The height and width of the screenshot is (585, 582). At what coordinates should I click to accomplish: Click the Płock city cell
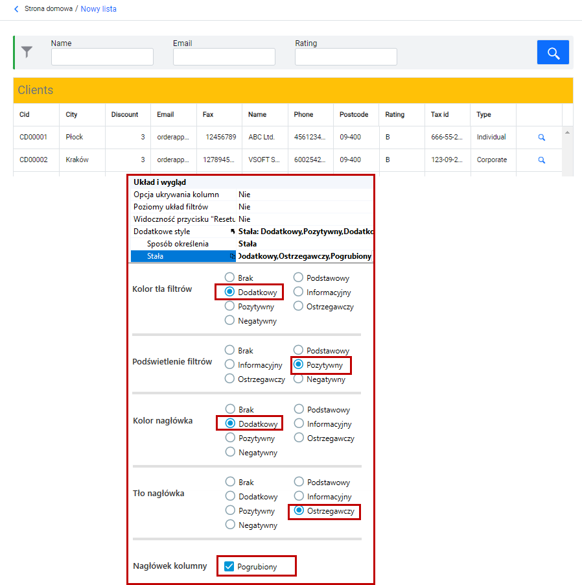[82, 137]
